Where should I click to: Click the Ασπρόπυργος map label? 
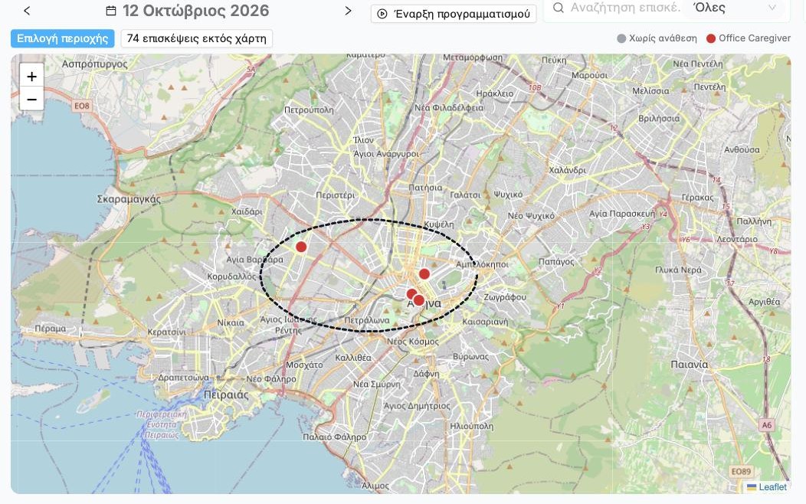point(94,64)
